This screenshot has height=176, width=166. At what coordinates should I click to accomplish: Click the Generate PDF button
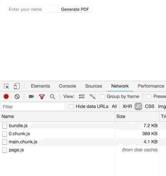pyautogui.click(x=75, y=9)
